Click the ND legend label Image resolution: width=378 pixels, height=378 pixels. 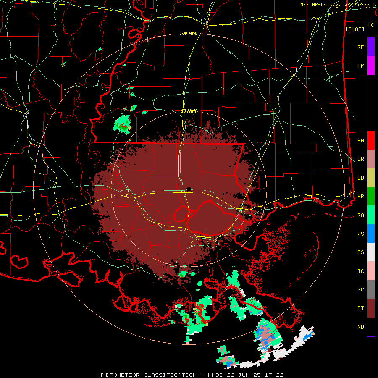(x=360, y=327)
